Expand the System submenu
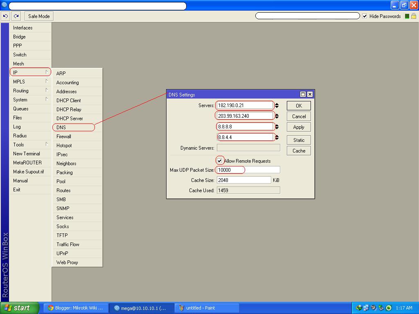The height and width of the screenshot is (314, 419). [47, 99]
